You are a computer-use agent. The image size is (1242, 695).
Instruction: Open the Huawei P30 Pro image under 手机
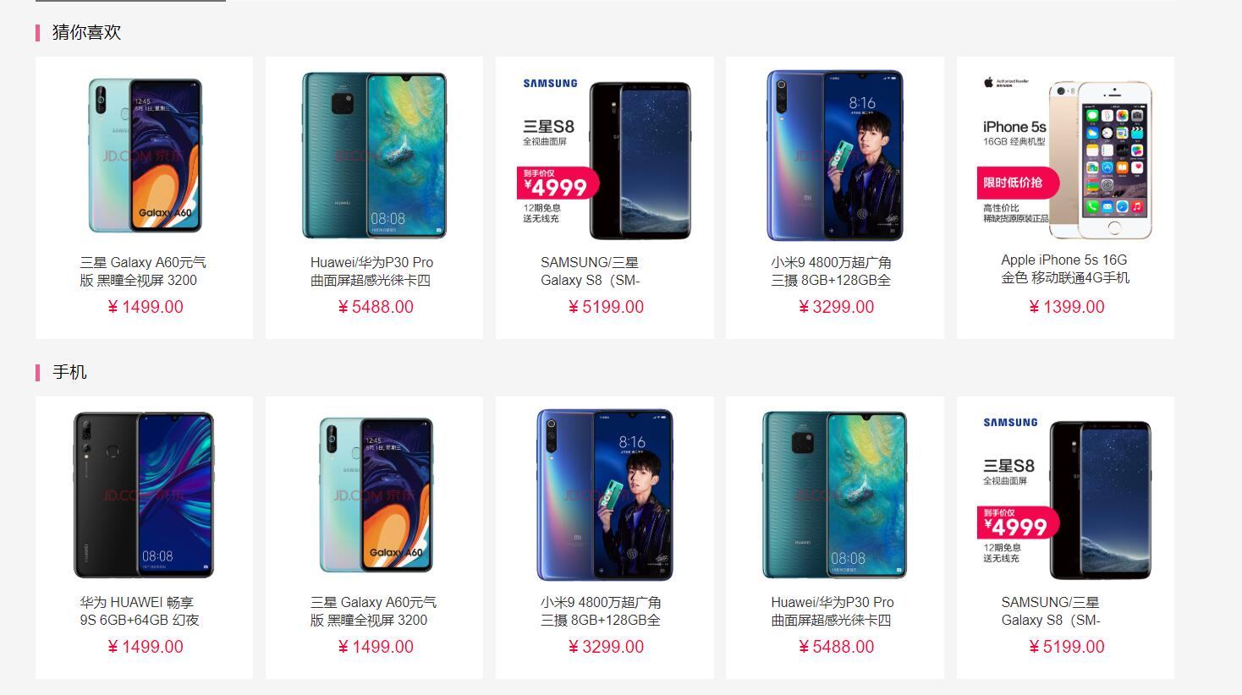click(835, 495)
